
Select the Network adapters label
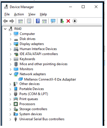point(33,74)
